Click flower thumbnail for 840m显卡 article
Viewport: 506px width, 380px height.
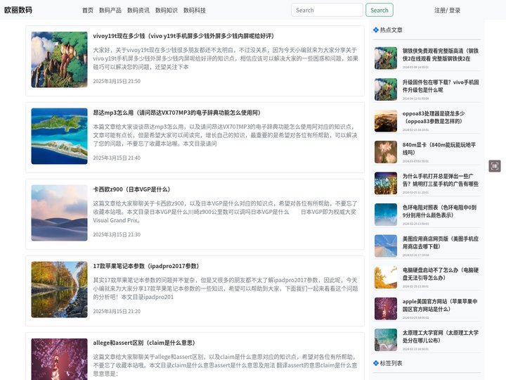386,152
